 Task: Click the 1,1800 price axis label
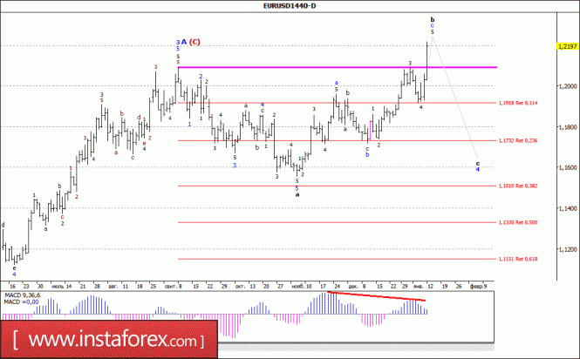coord(568,127)
